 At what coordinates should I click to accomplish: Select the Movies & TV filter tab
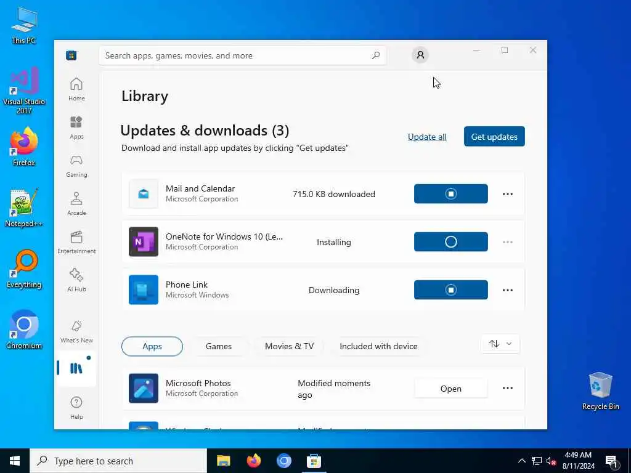290,346
